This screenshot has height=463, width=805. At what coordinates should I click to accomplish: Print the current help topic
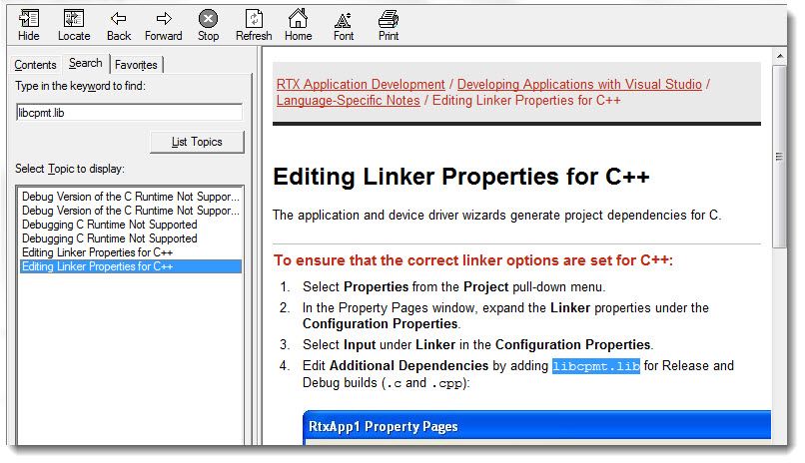(x=389, y=24)
